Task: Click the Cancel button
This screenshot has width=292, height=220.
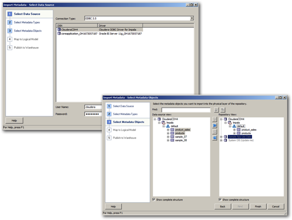Action: coord(276,206)
